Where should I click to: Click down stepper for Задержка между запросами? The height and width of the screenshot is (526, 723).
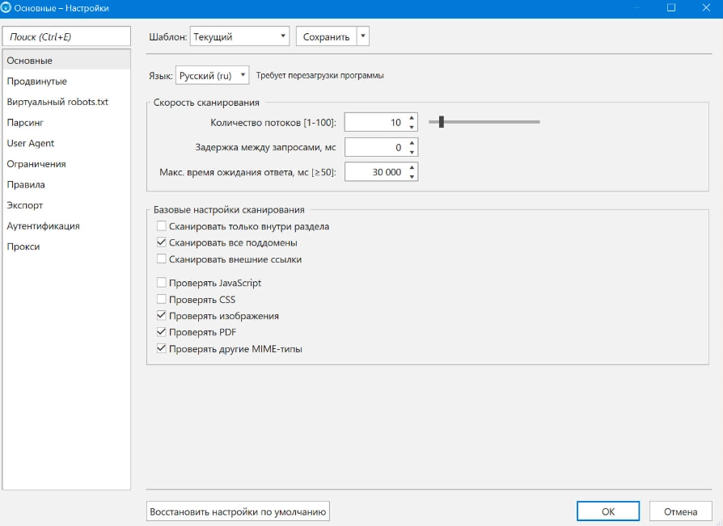412,150
